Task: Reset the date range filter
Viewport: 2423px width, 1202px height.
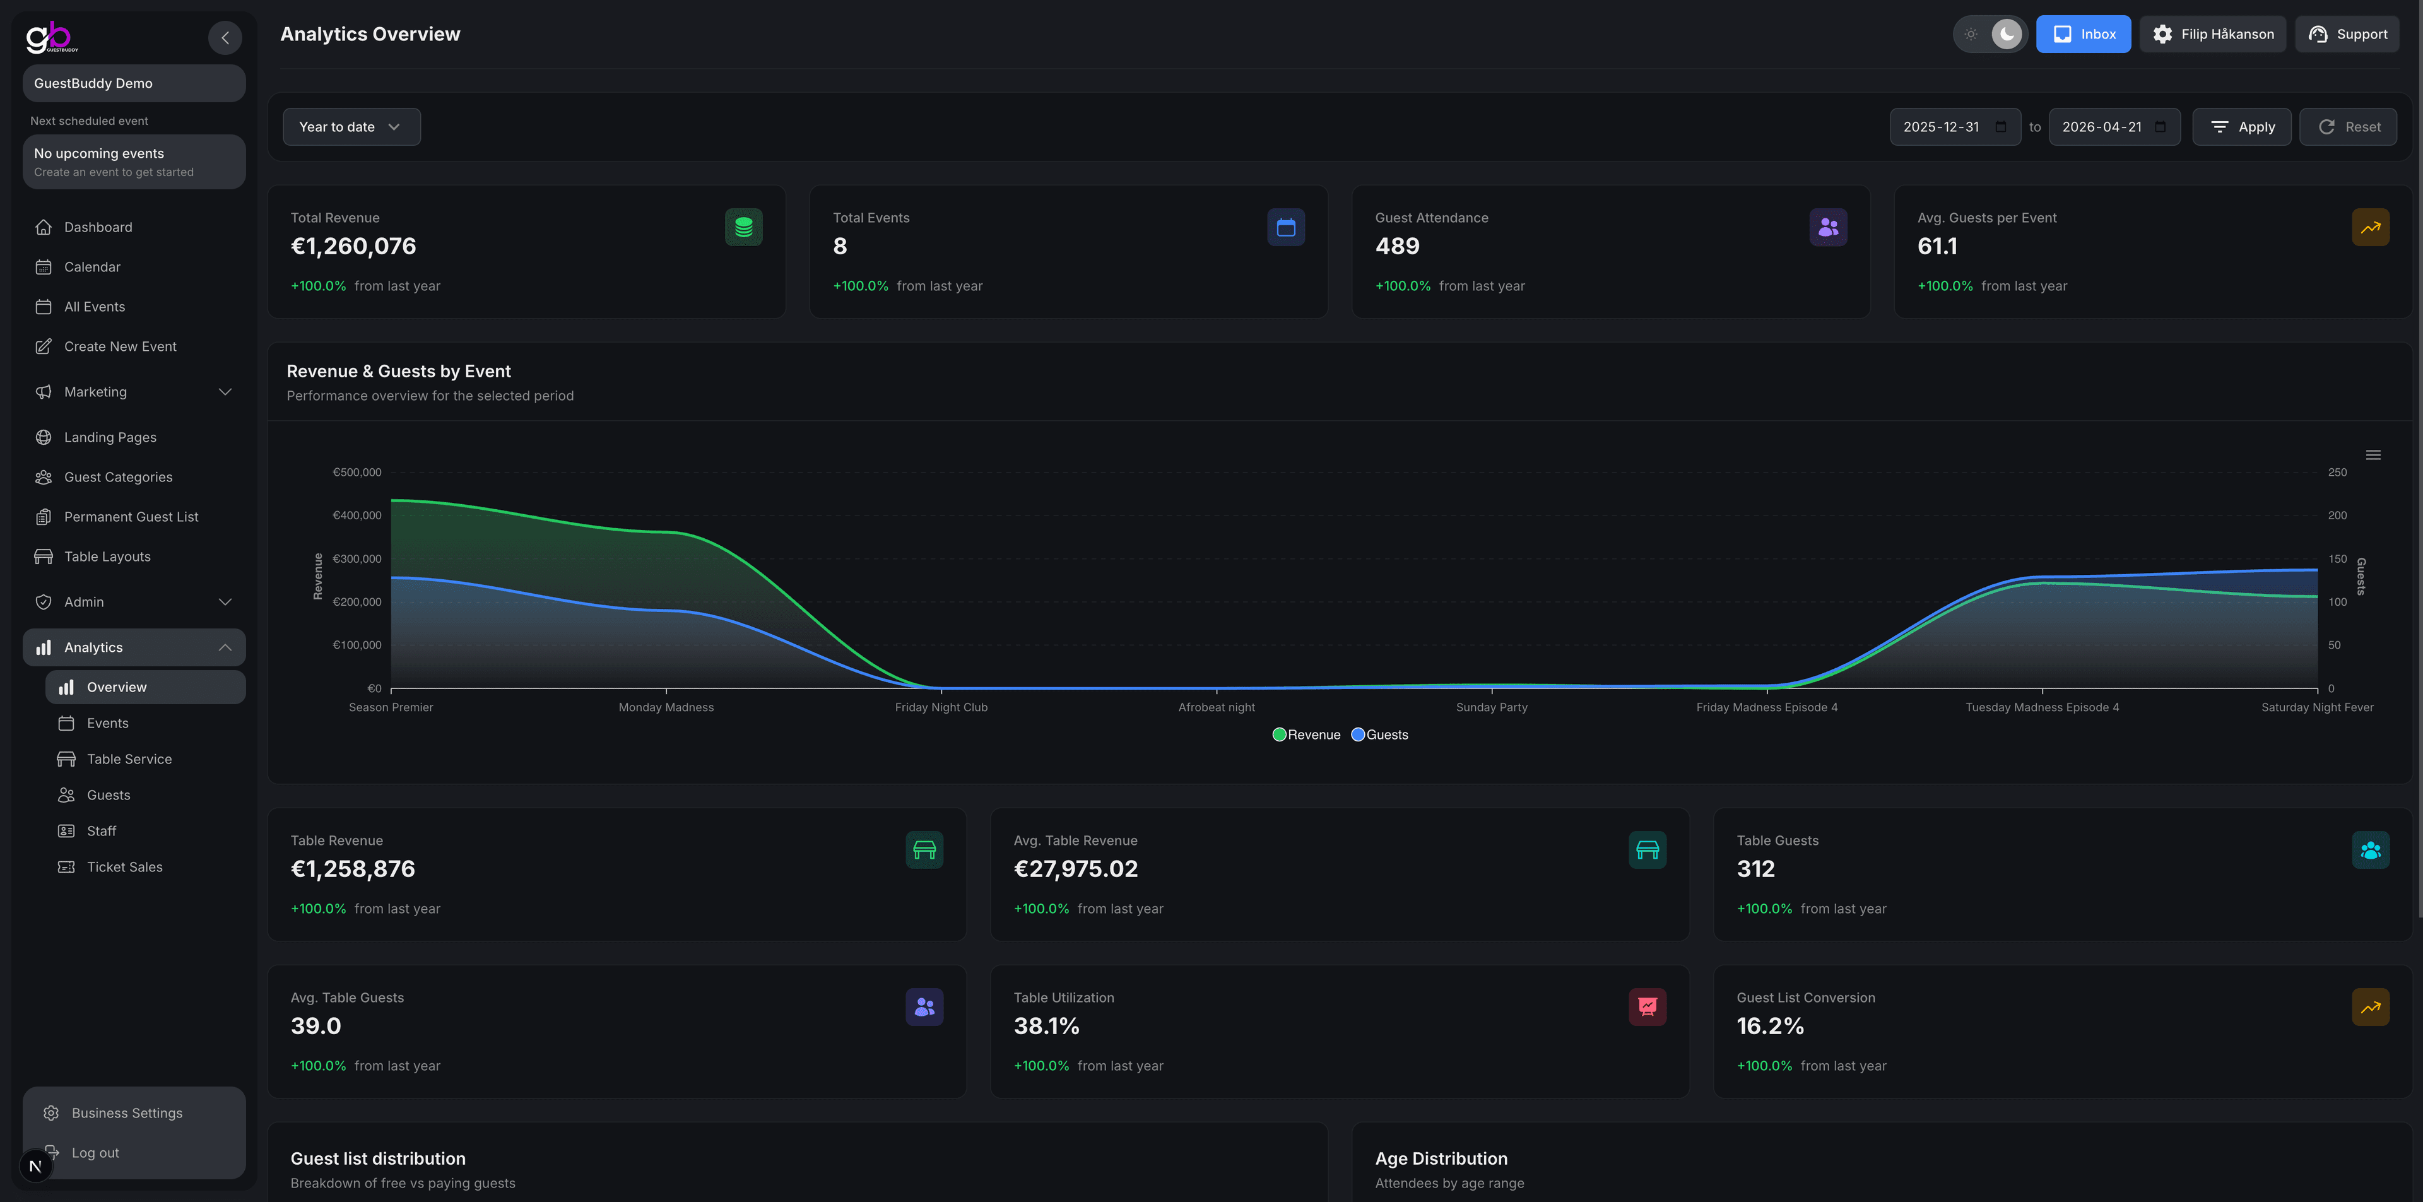Action: [2348, 126]
